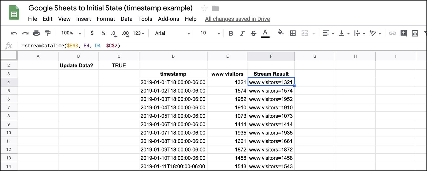Activate the paint format tool
This screenshot has width=427, height=171.
tap(48, 33)
